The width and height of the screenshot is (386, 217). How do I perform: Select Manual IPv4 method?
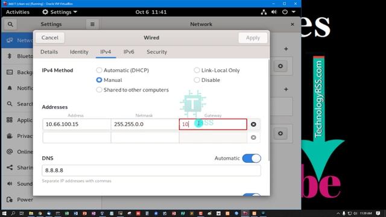click(x=109, y=80)
